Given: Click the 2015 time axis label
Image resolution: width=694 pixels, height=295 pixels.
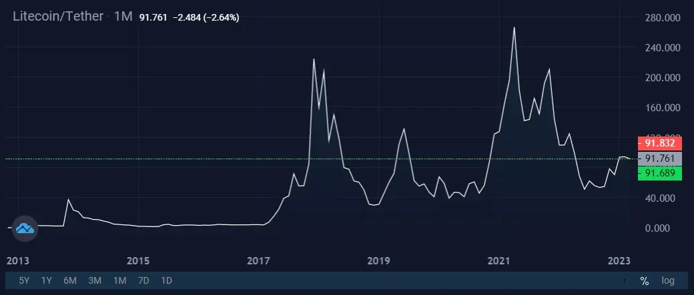Looking at the screenshot, I should click(x=138, y=261).
